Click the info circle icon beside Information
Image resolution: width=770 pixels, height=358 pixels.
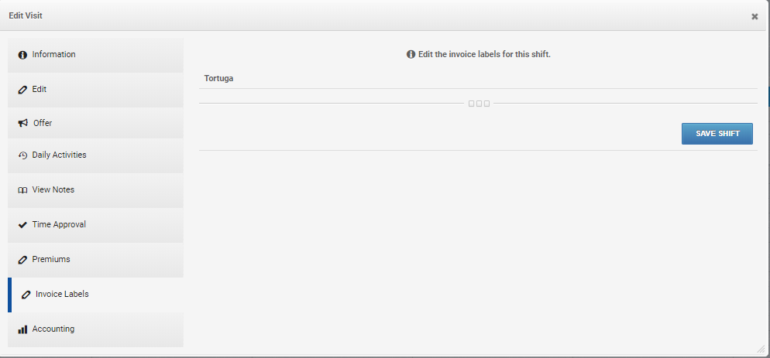22,55
